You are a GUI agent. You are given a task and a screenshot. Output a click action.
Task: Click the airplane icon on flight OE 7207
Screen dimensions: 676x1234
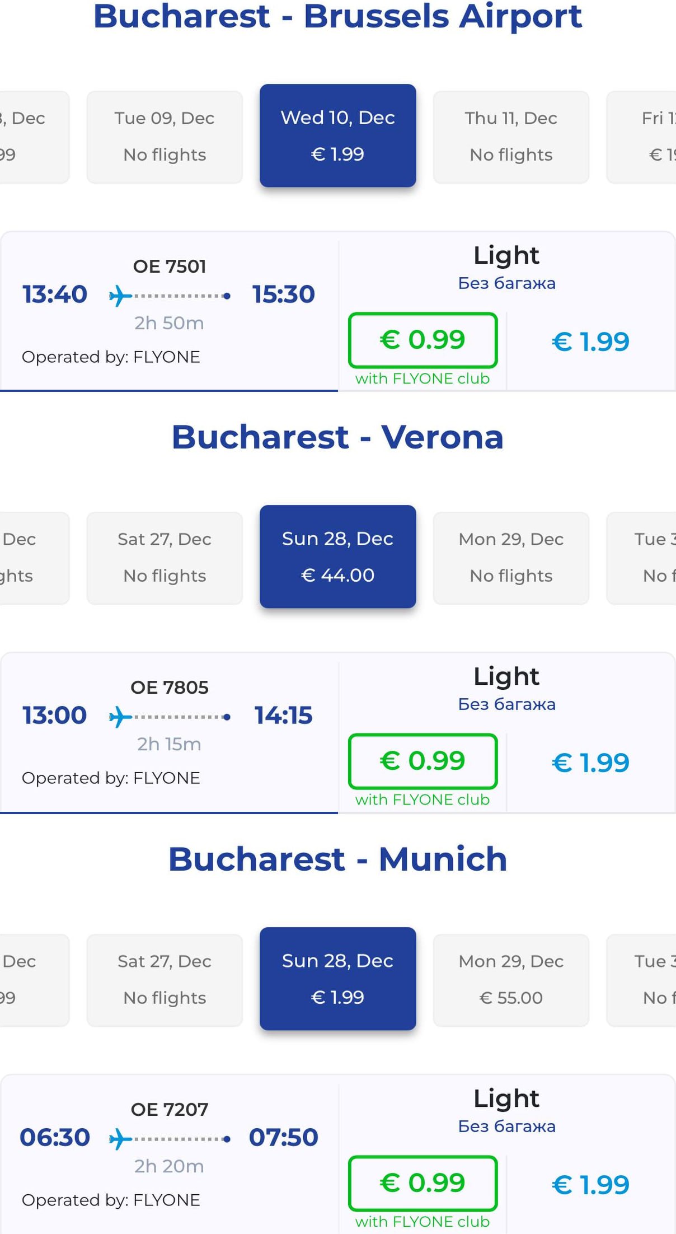[x=120, y=1138]
